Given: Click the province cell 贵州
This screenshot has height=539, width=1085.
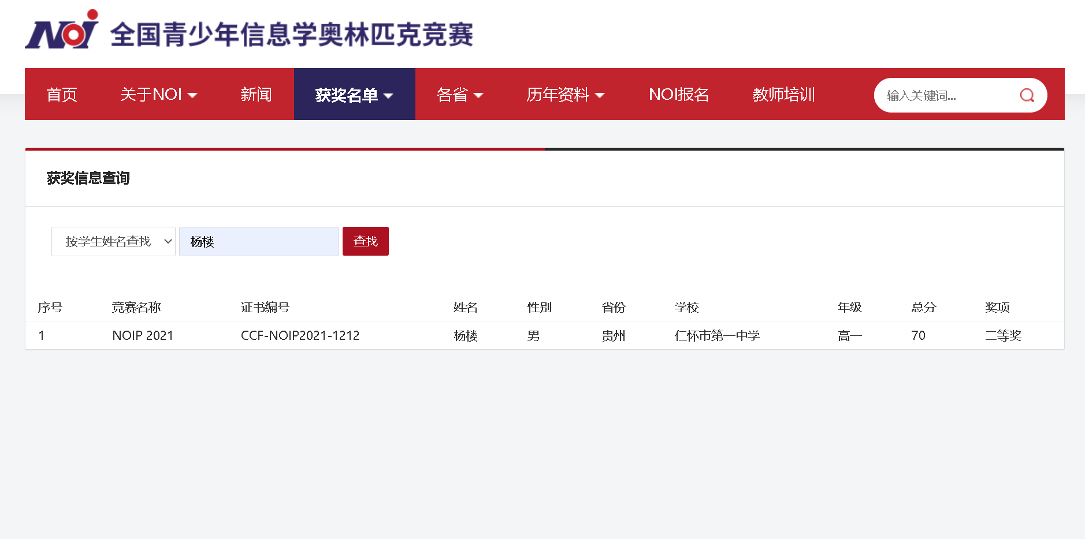Looking at the screenshot, I should click(x=614, y=336).
